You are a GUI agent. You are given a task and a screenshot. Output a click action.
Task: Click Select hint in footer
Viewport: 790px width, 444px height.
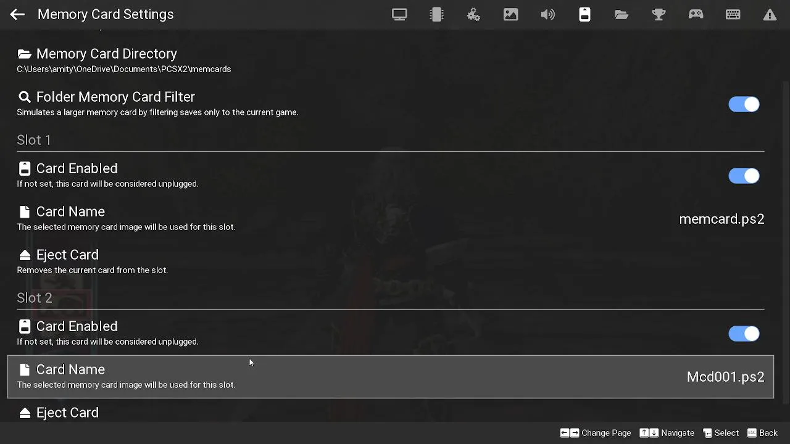[720, 433]
